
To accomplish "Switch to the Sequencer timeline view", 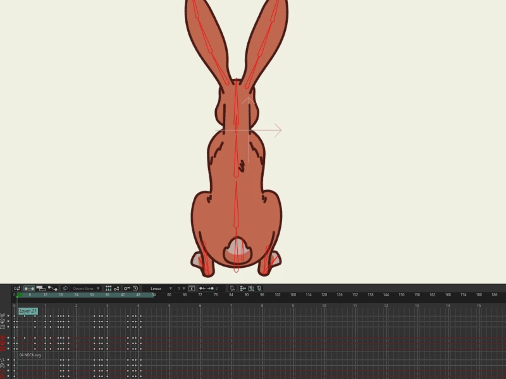I will [x=40, y=289].
